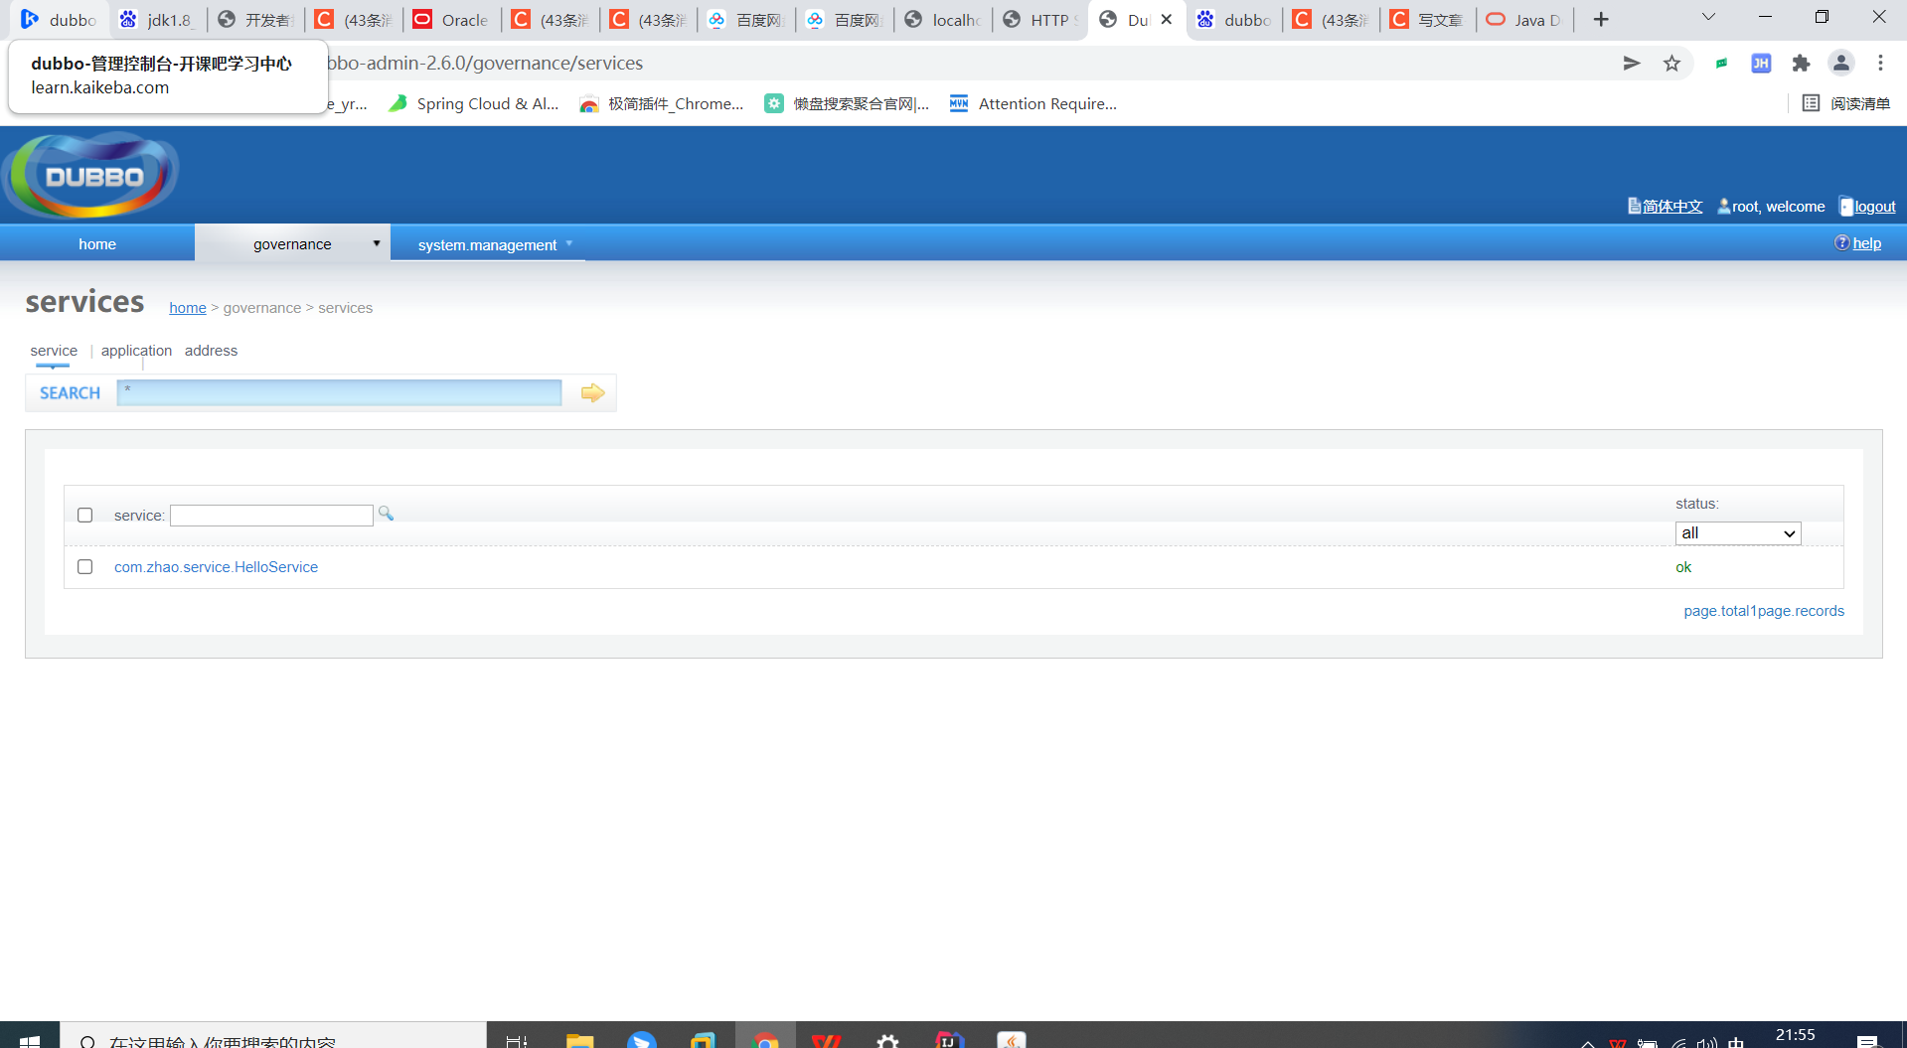Click the service filter text box
This screenshot has width=1907, height=1048.
[x=271, y=516]
